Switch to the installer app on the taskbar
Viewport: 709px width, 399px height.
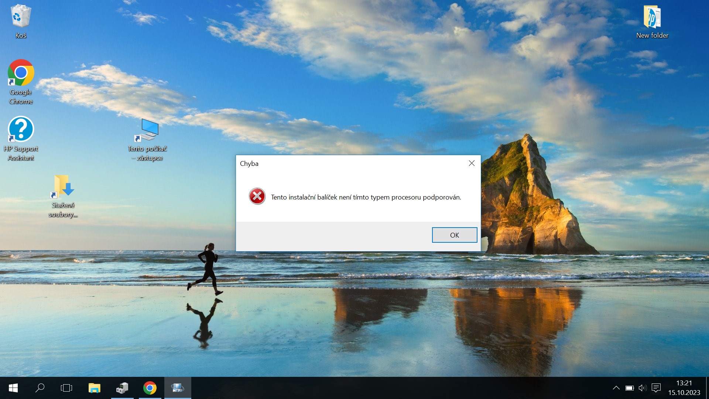point(122,388)
